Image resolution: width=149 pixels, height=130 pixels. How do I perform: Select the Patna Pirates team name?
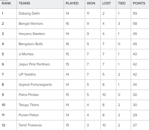click(29, 95)
